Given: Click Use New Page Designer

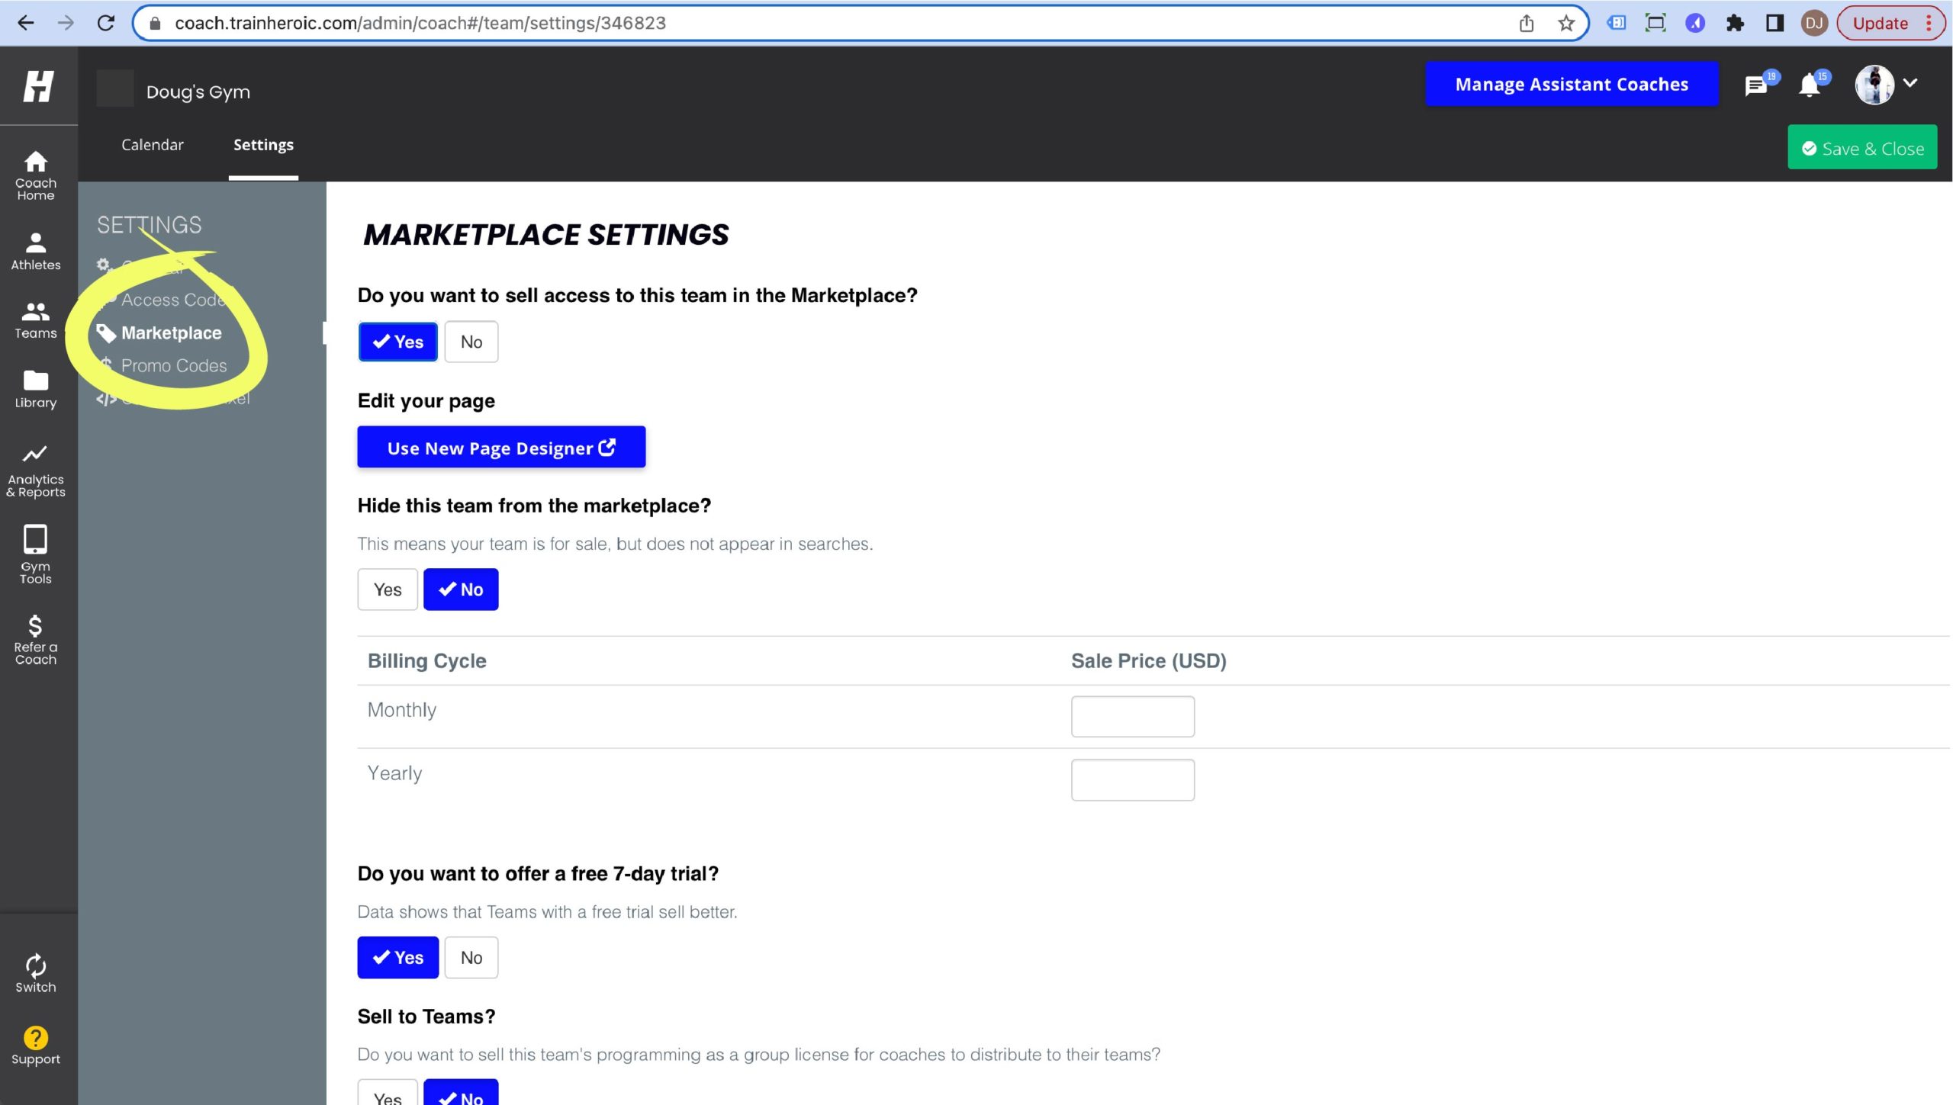Looking at the screenshot, I should pyautogui.click(x=501, y=447).
